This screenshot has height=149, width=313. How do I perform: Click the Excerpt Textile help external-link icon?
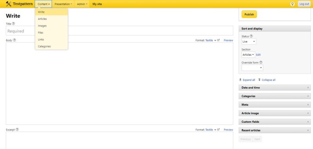[218, 129]
